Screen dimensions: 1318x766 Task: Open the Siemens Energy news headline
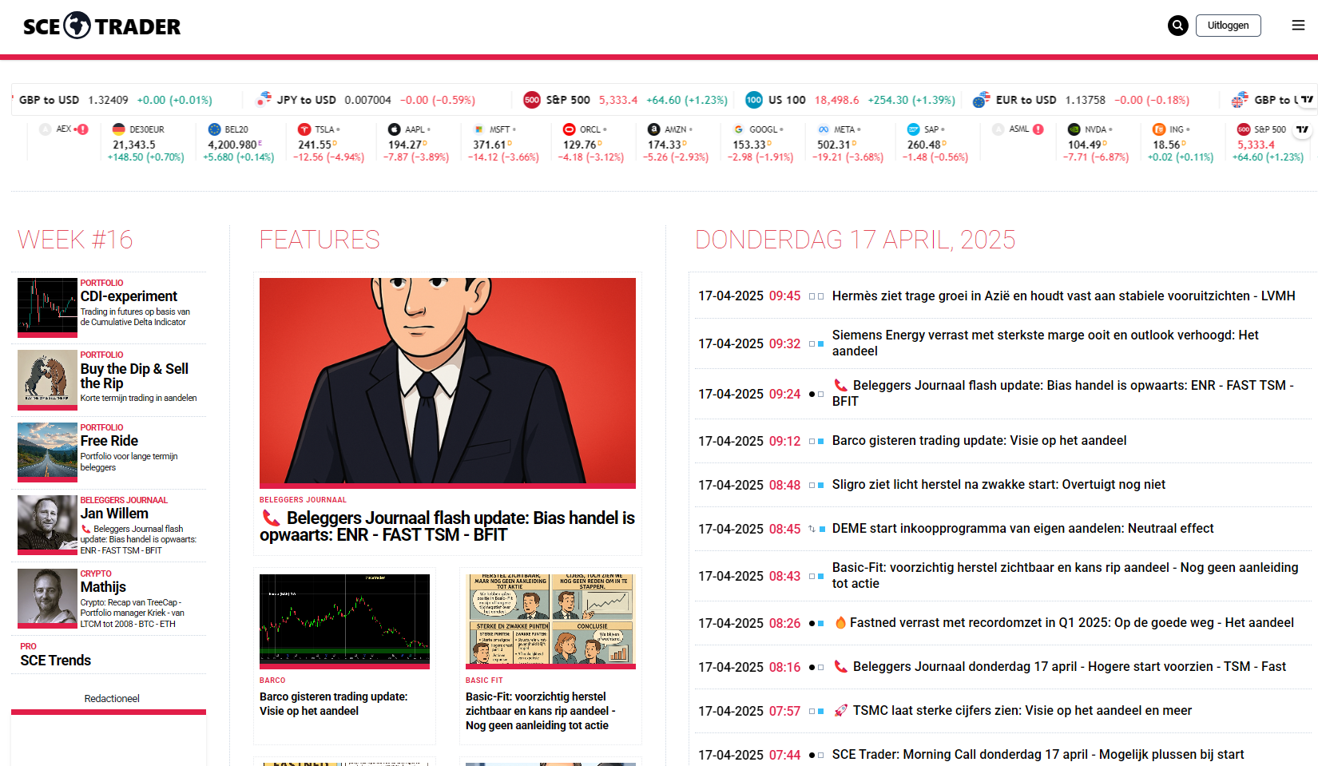tap(1045, 343)
